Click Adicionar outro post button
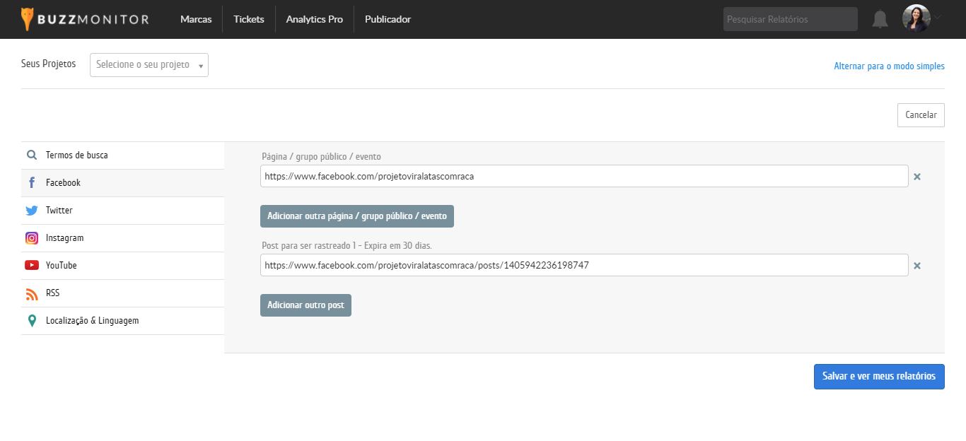Image resolution: width=966 pixels, height=441 pixels. (x=305, y=305)
